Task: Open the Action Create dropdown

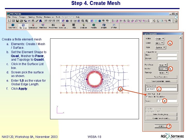Action: click(160, 39)
